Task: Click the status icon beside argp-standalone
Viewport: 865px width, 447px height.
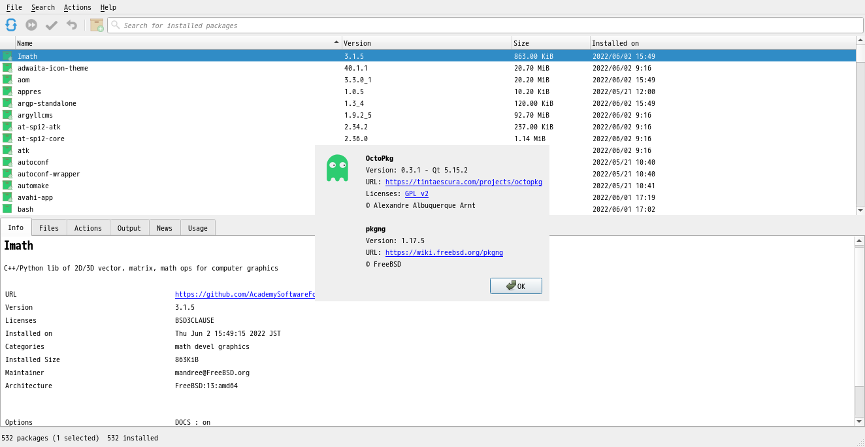Action: pyautogui.click(x=7, y=103)
